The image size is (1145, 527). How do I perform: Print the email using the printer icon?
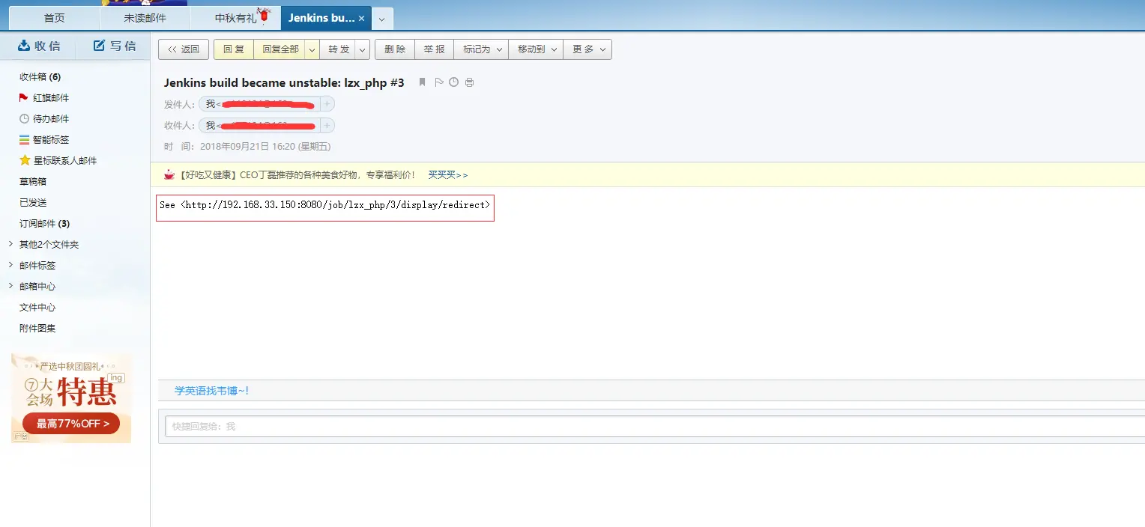point(469,82)
